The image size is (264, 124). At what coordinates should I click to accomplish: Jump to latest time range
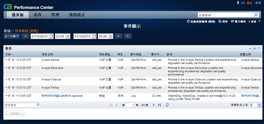tap(128, 36)
